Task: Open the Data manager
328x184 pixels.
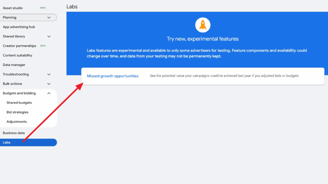Action: [13, 65]
